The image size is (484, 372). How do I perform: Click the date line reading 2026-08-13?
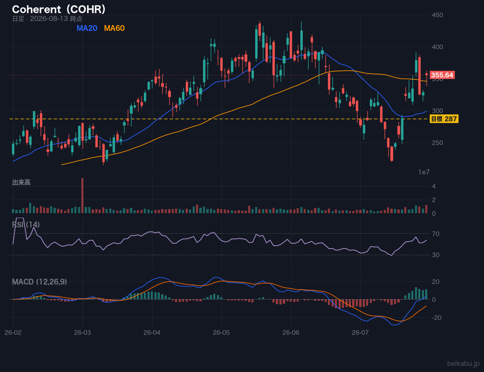(x=47, y=19)
